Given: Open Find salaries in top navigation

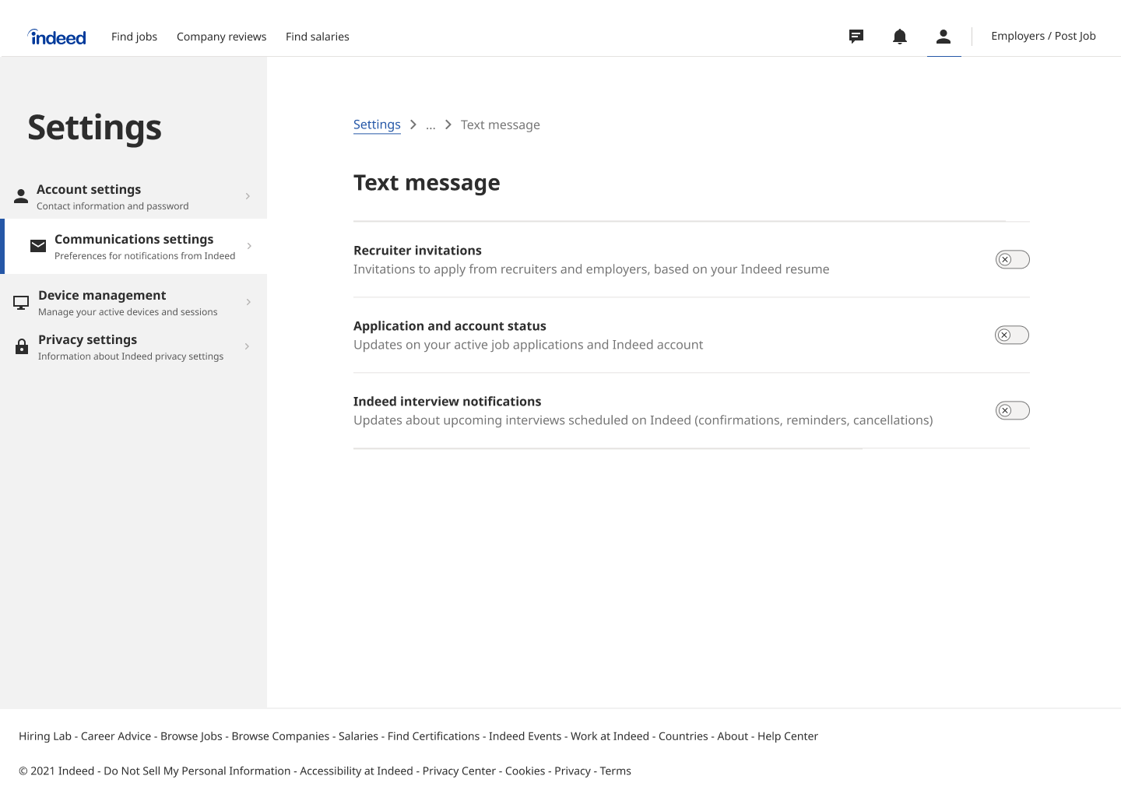Looking at the screenshot, I should [317, 37].
